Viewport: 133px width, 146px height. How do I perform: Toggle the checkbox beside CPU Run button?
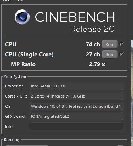[x=121, y=44]
